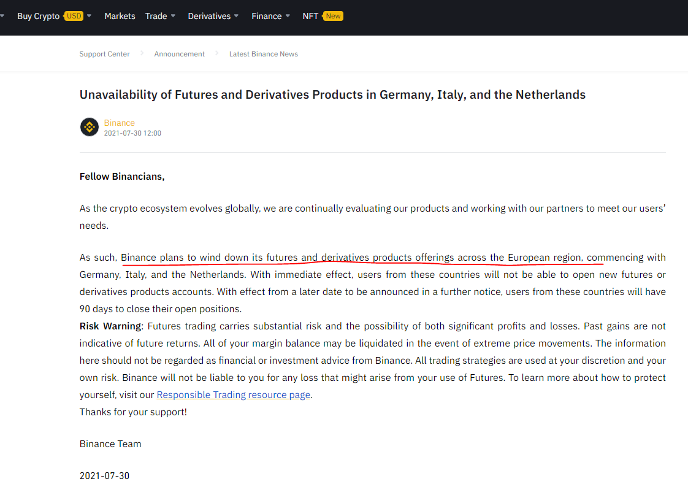Navigate to the Support Center breadcrumb

pyautogui.click(x=104, y=54)
